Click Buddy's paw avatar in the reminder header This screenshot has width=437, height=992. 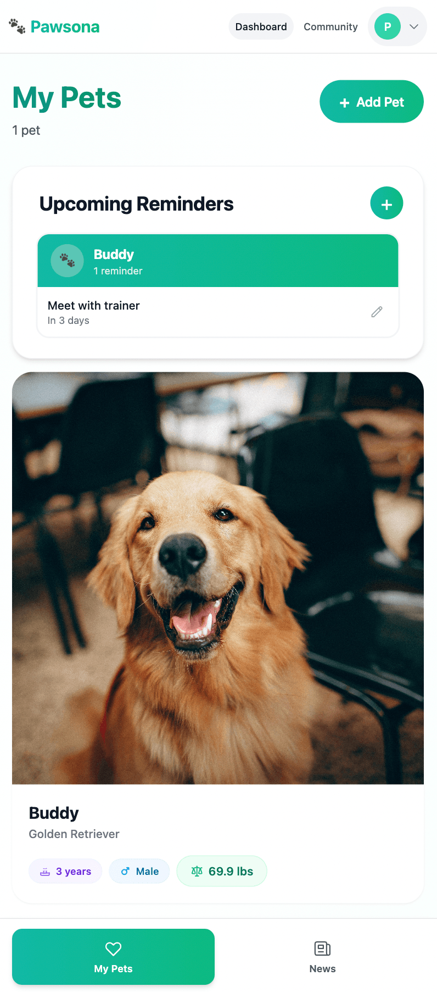pyautogui.click(x=67, y=261)
